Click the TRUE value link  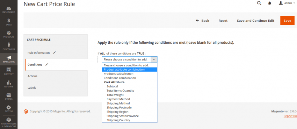pos(140,53)
